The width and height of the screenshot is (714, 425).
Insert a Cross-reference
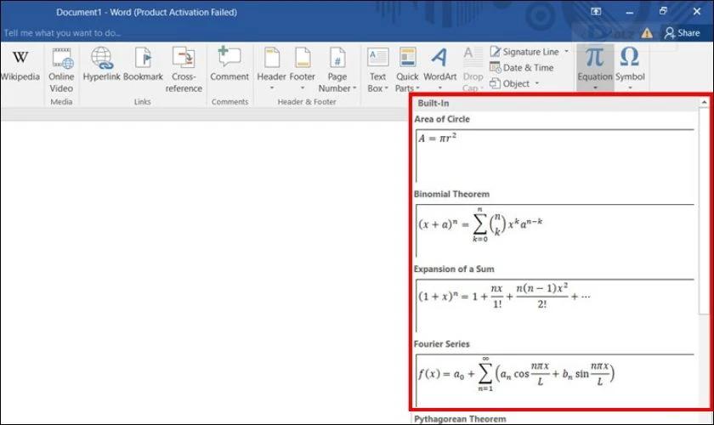pyautogui.click(x=184, y=71)
